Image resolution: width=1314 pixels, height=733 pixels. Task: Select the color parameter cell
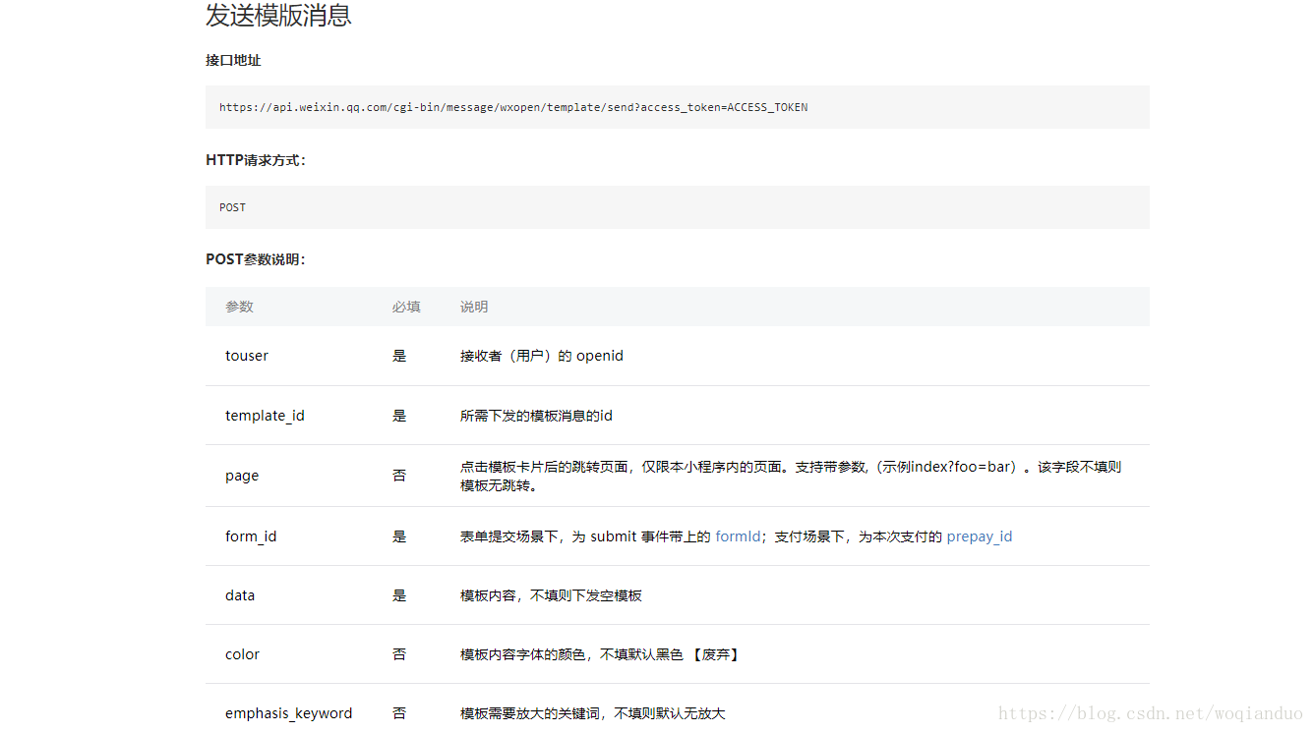242,654
